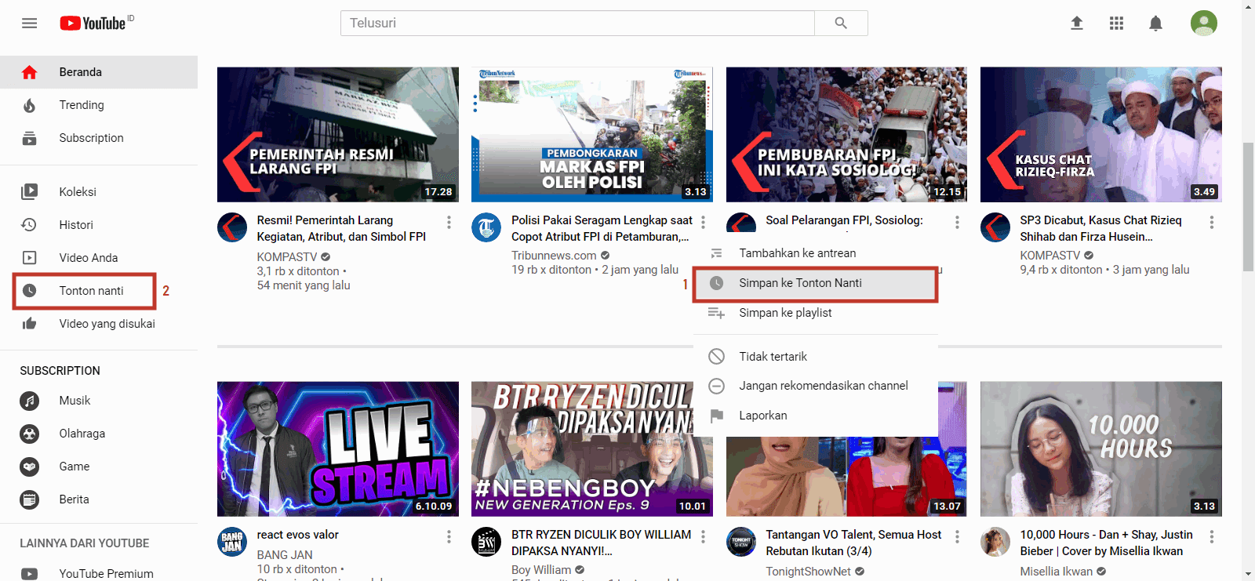Image resolution: width=1255 pixels, height=581 pixels.
Task: Open the Koleksi text in sidebar
Action: click(x=78, y=192)
